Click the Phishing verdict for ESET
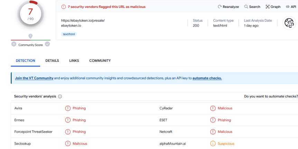 coord(224,120)
